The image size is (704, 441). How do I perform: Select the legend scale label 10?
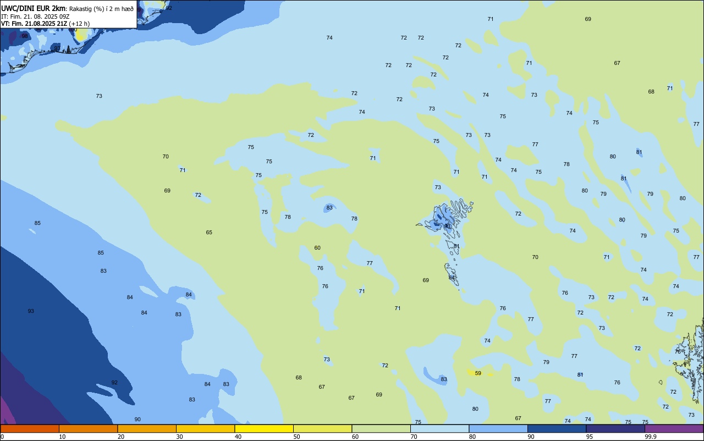(63, 437)
